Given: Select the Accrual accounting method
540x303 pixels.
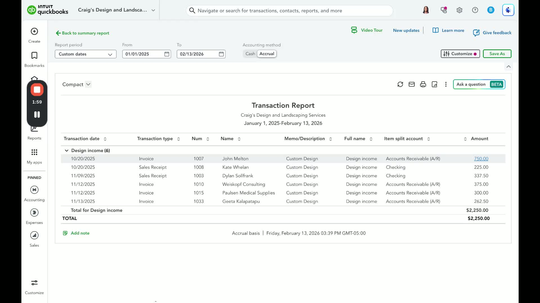Looking at the screenshot, I should 267,54.
